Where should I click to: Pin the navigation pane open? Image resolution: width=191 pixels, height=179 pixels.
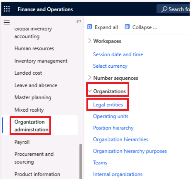coord(78,21)
